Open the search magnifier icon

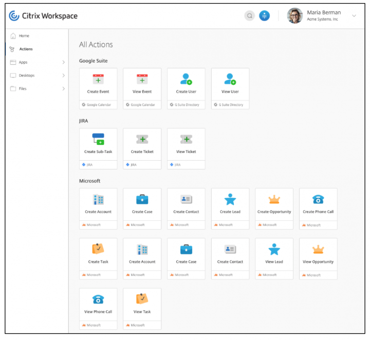point(249,16)
